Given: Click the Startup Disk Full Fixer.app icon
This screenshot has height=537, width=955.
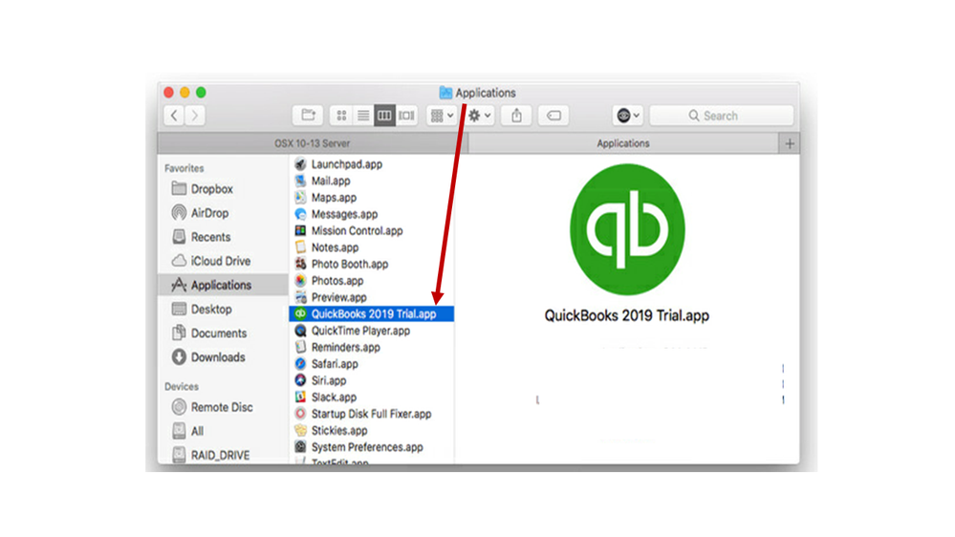Looking at the screenshot, I should (300, 414).
